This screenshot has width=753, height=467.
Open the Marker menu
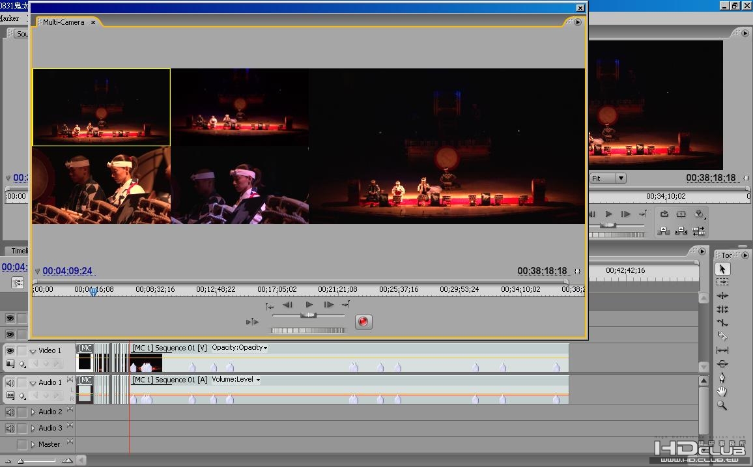coord(9,18)
